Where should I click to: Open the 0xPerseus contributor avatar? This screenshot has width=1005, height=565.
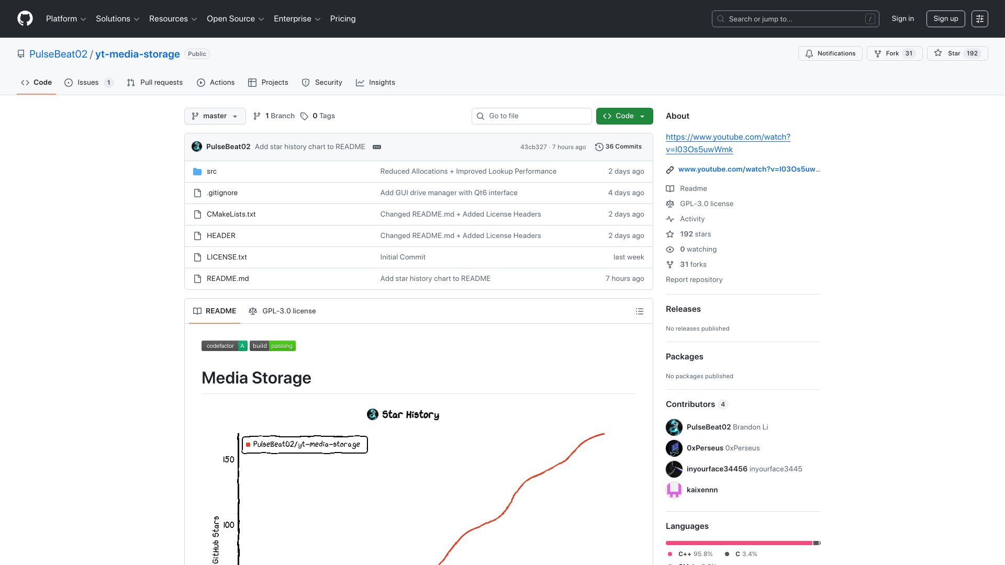tap(674, 448)
